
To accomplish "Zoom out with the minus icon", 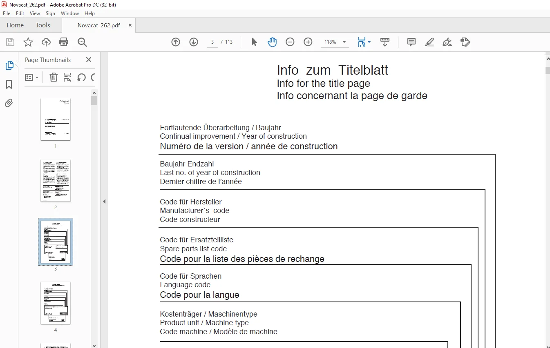I will point(290,42).
